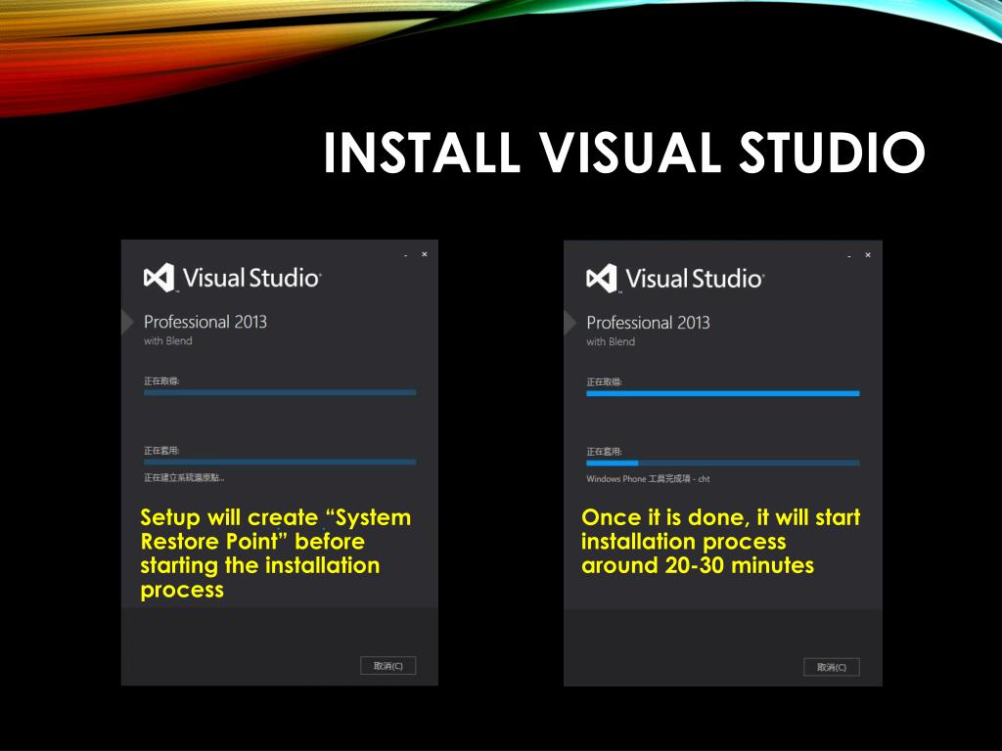Click applying progress bar in left installer

[280, 462]
